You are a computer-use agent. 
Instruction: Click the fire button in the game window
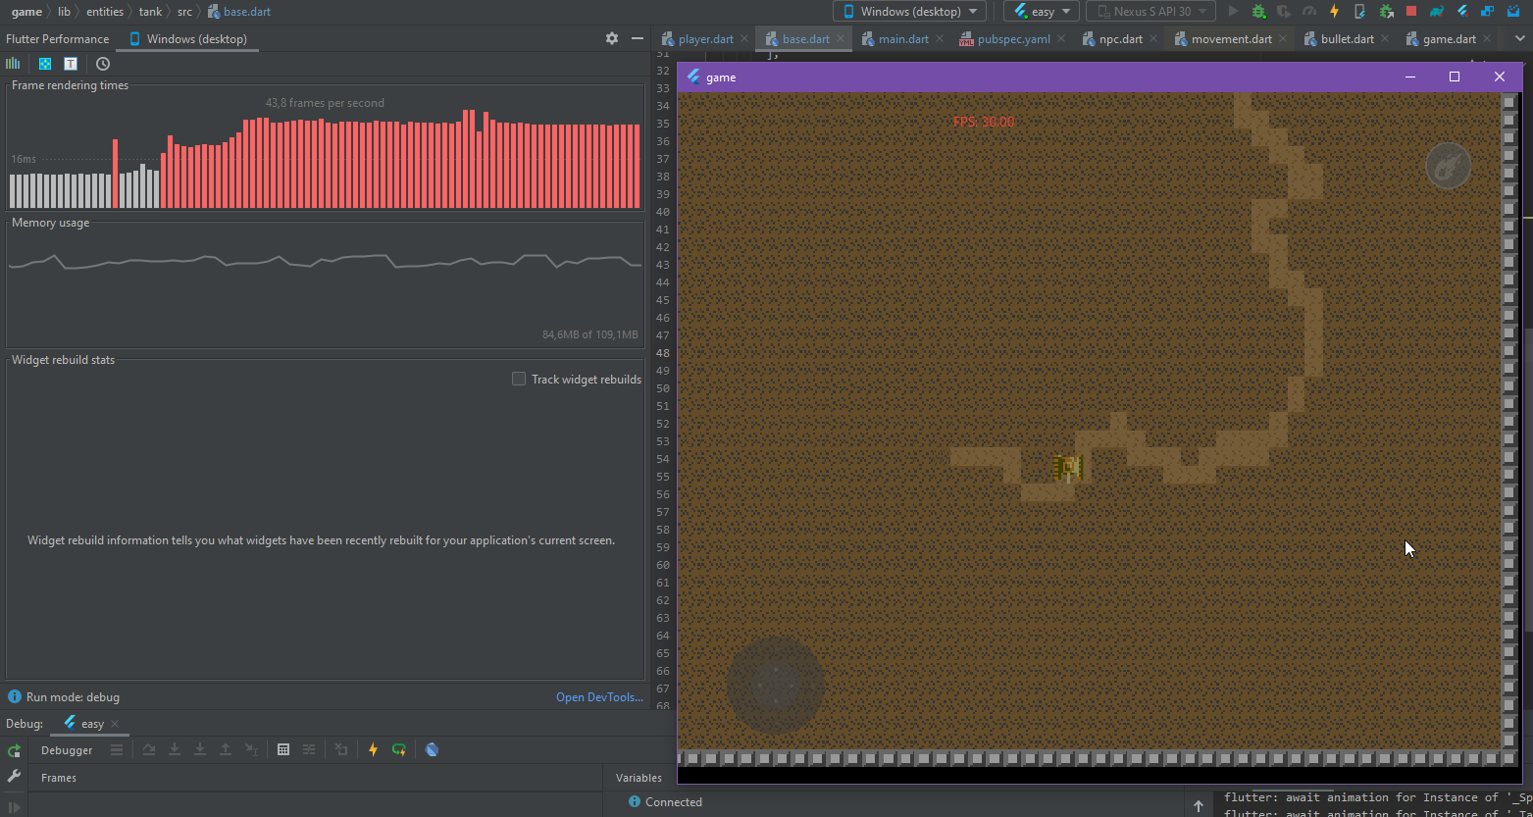1448,165
